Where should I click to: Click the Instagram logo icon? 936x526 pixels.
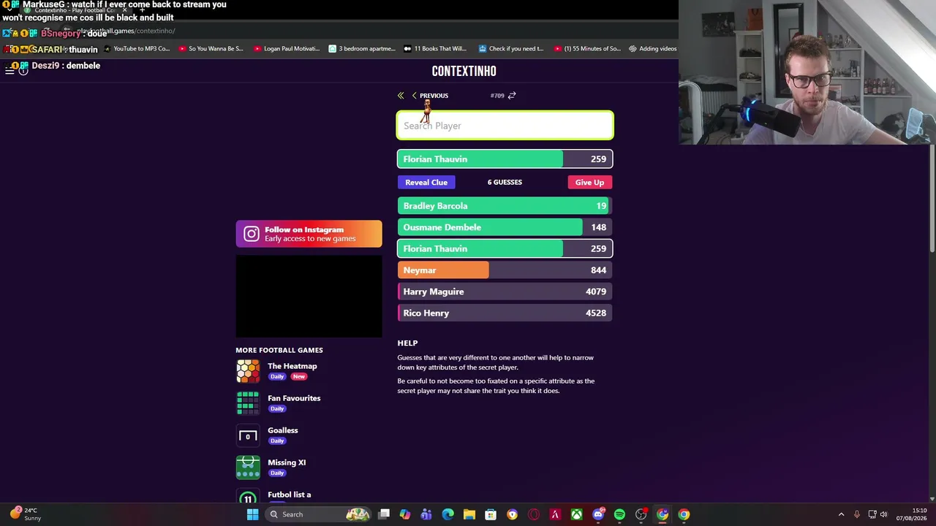point(252,234)
